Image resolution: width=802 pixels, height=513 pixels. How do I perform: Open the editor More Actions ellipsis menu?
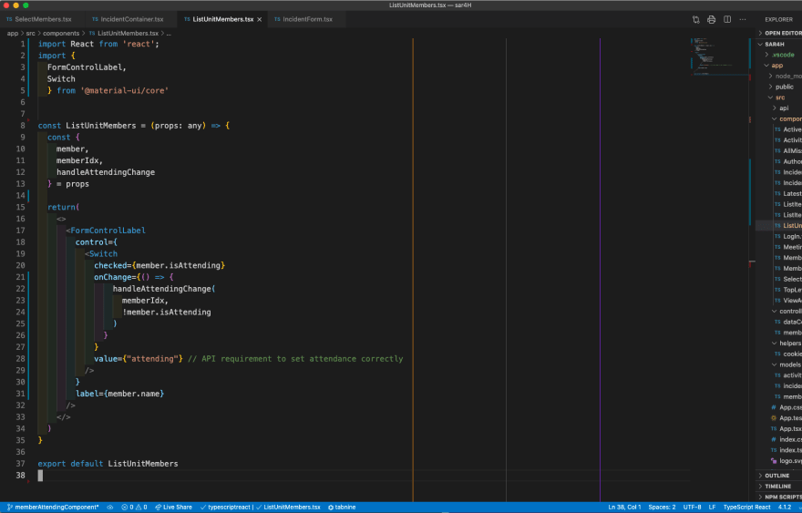point(743,19)
